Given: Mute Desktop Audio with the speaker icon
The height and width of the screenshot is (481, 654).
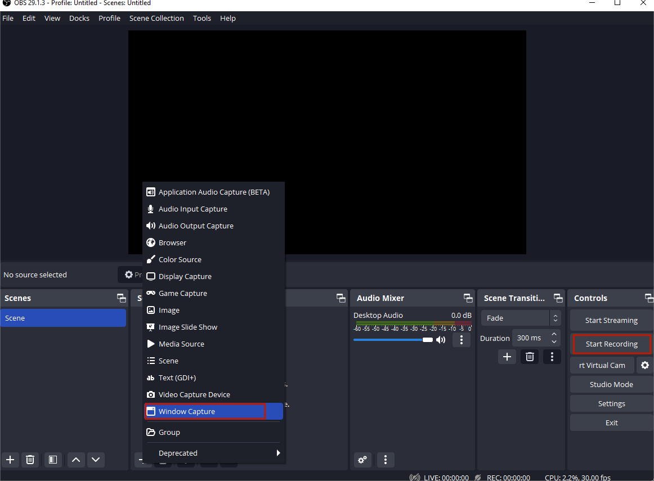Looking at the screenshot, I should click(x=441, y=340).
